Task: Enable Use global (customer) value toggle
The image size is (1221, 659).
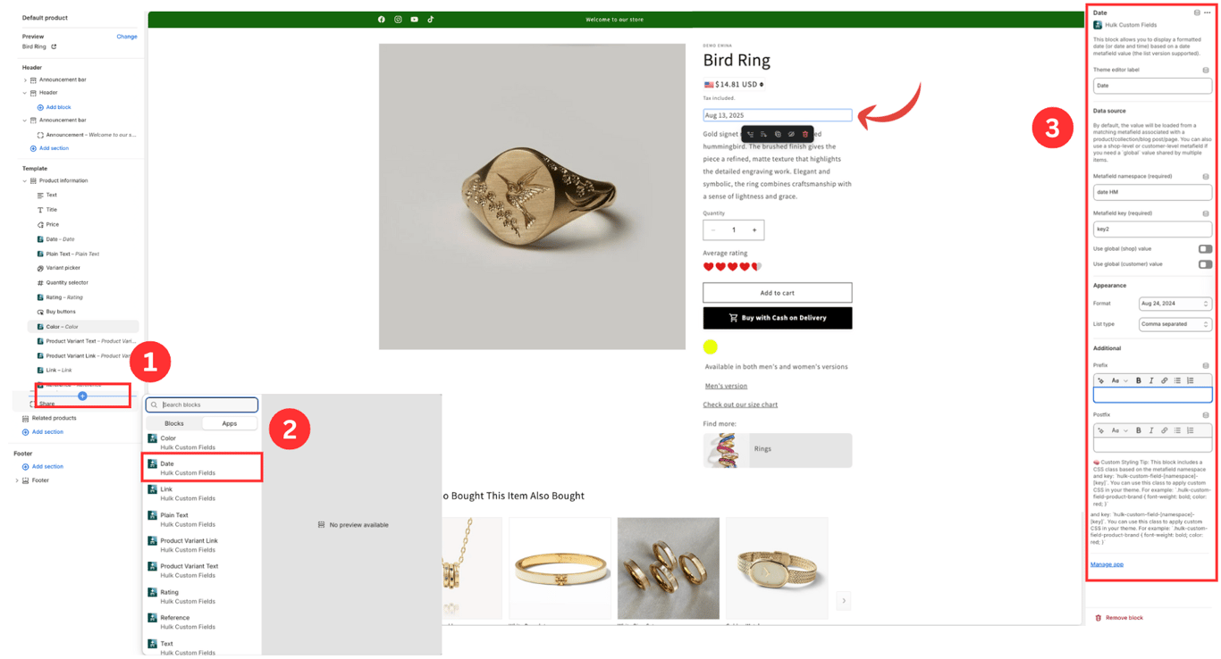Action: (1205, 264)
